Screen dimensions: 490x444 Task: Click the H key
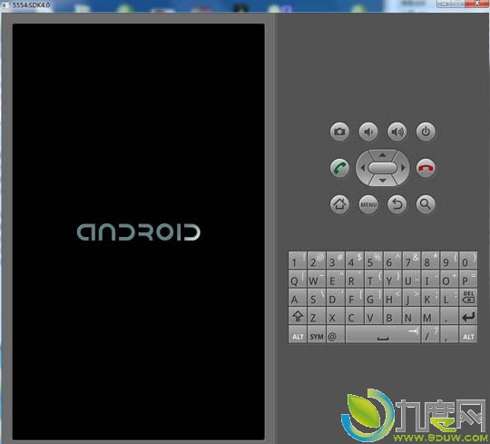pos(392,298)
